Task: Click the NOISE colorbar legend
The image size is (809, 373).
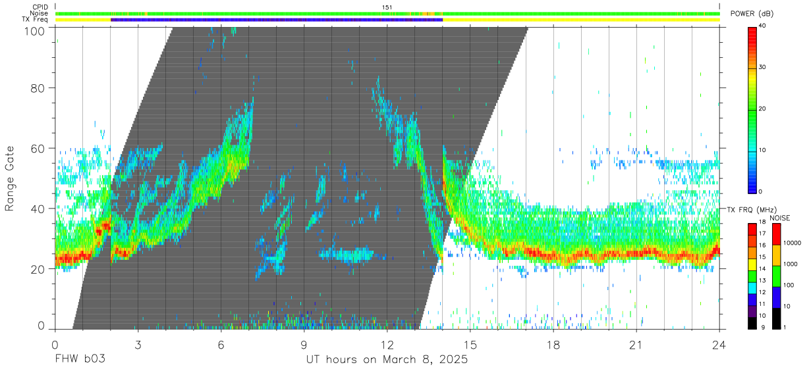Action: (x=776, y=276)
